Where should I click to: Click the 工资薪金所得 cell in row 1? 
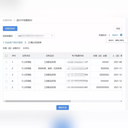coord(50,62)
